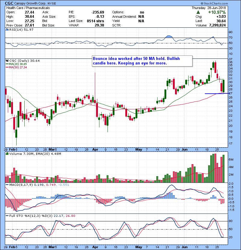Click the RSI indicator icon
This screenshot has width=241, height=250.
(x=7, y=30)
